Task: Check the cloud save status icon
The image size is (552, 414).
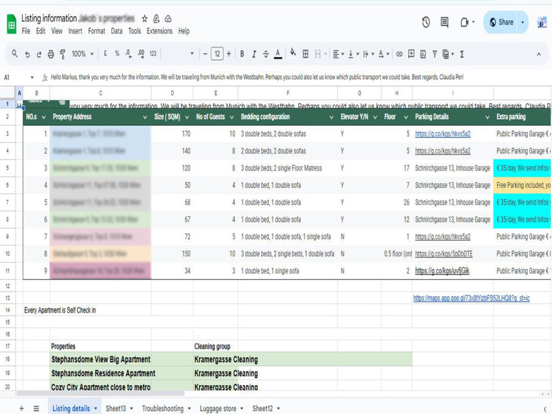Action: point(168,19)
